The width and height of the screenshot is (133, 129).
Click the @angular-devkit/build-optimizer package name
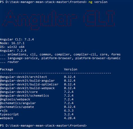29,84
